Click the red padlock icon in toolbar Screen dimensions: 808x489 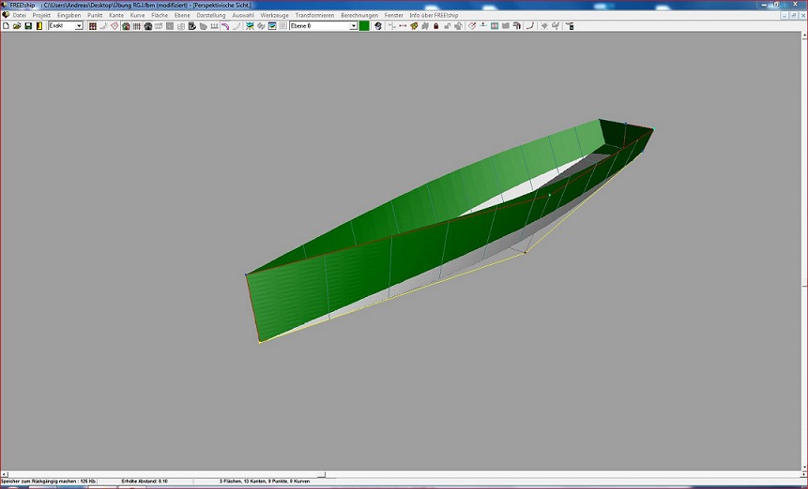(x=435, y=26)
